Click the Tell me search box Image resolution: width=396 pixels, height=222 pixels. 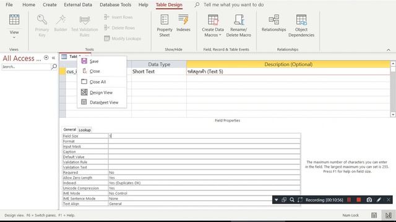[234, 4]
